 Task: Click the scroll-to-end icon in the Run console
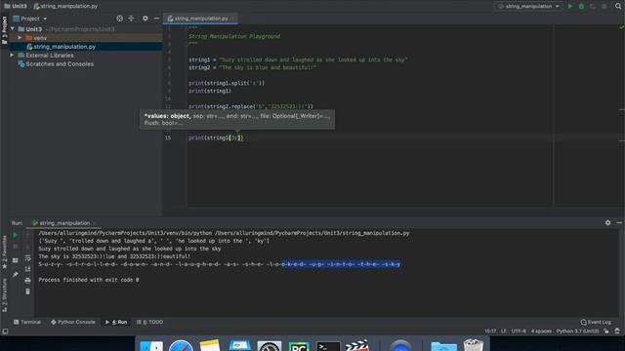click(27, 269)
